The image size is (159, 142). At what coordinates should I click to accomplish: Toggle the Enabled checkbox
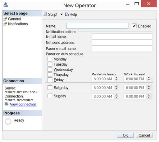134,26
